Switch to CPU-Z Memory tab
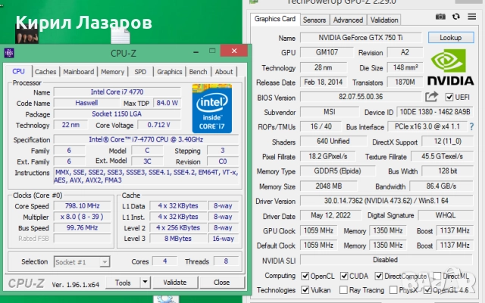Image resolution: width=485 pixels, height=303 pixels. coord(113,72)
